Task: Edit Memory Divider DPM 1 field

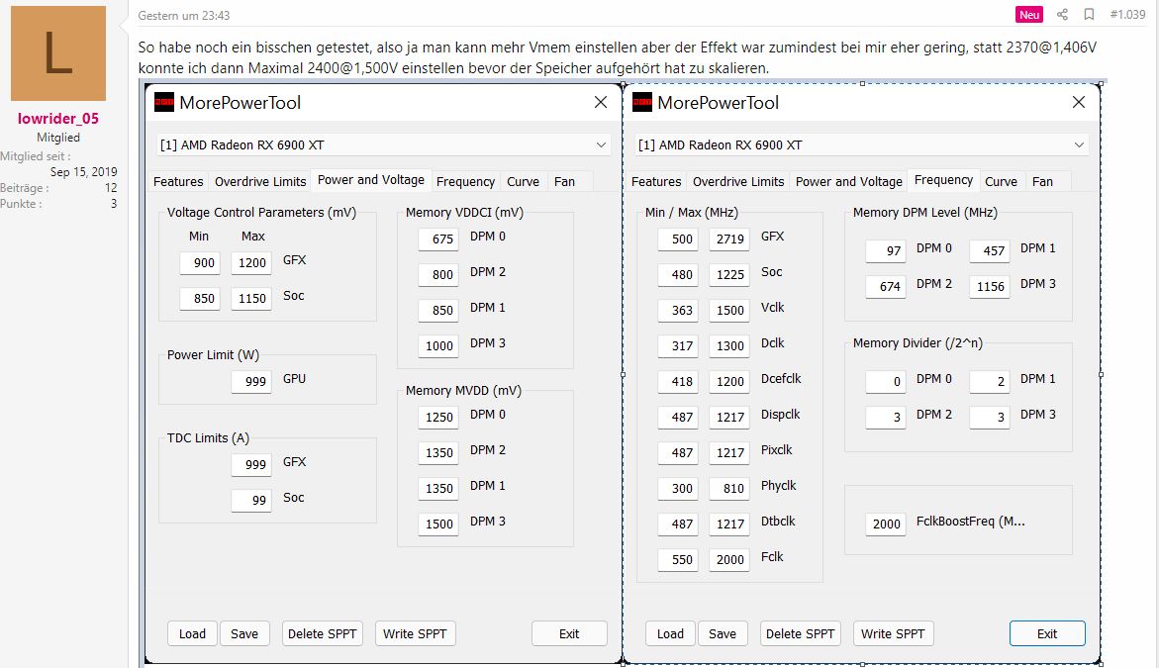Action: (990, 381)
